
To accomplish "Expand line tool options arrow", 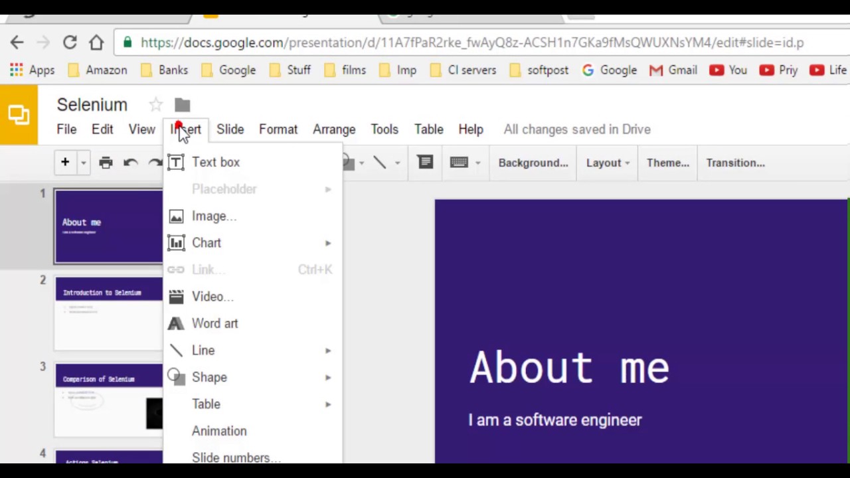I will pyautogui.click(x=397, y=163).
